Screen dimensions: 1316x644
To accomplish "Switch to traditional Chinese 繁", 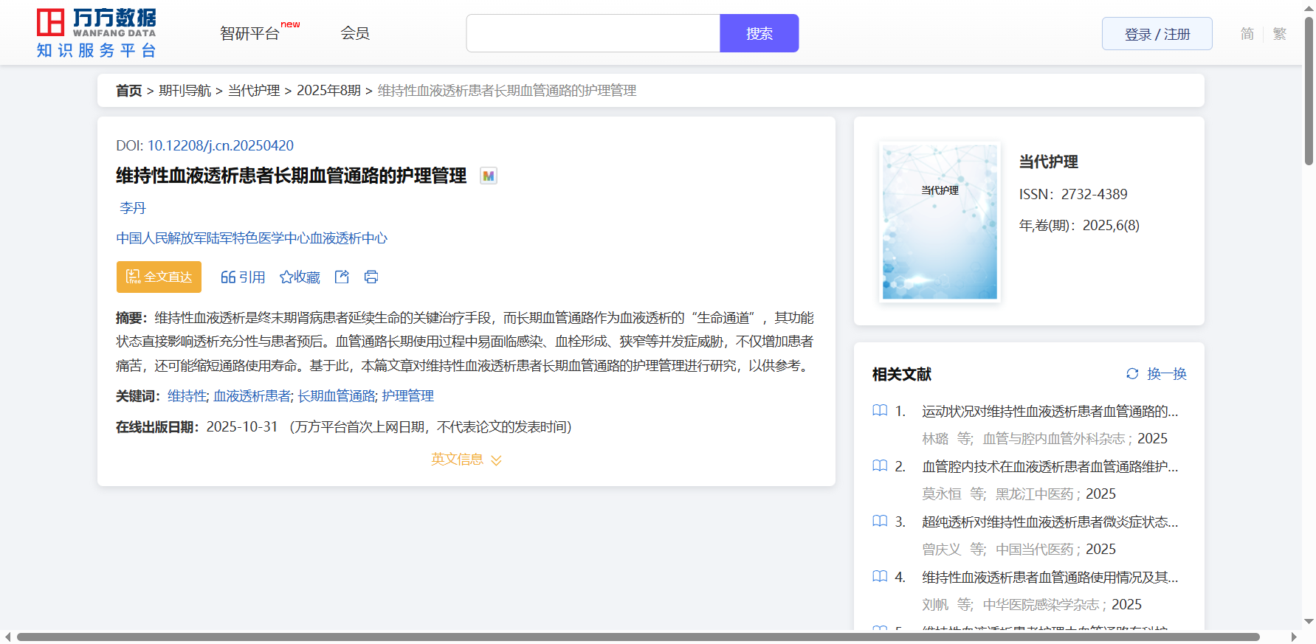I will [x=1279, y=34].
